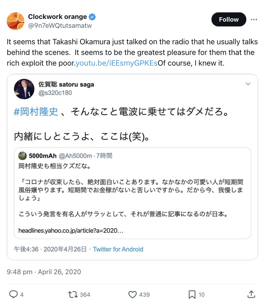
Task: Open the nested 5000mAh quoted tweet
Action: pyautogui.click(x=132, y=193)
